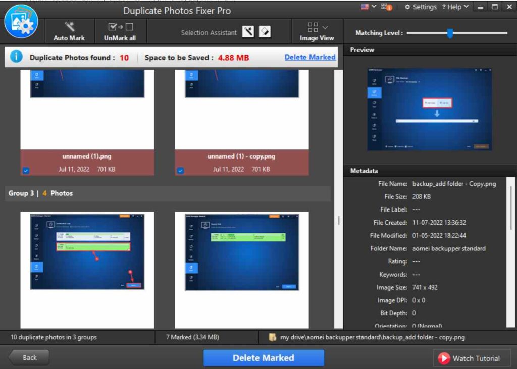Click the file path in the status bar

tap(372, 337)
